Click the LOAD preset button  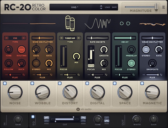coord(107,7)
